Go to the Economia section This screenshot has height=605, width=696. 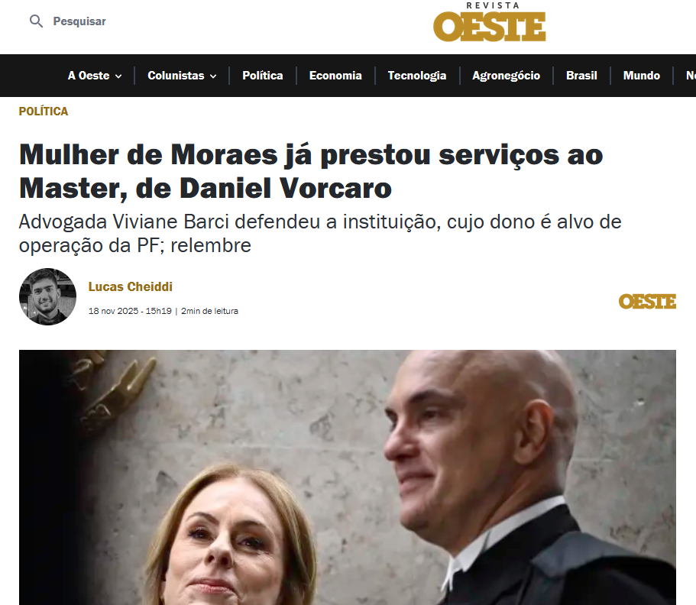[x=335, y=76]
